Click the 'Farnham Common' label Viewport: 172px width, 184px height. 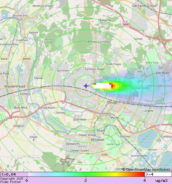tap(98, 42)
